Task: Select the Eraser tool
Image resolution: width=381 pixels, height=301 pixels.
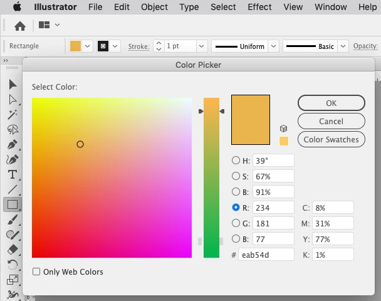Action: coord(13,250)
